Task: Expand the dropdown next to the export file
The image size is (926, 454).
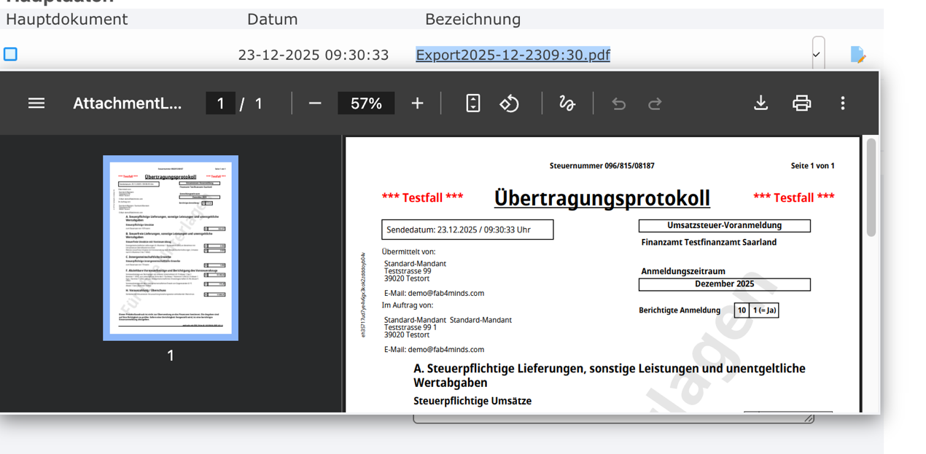Action: click(x=817, y=55)
